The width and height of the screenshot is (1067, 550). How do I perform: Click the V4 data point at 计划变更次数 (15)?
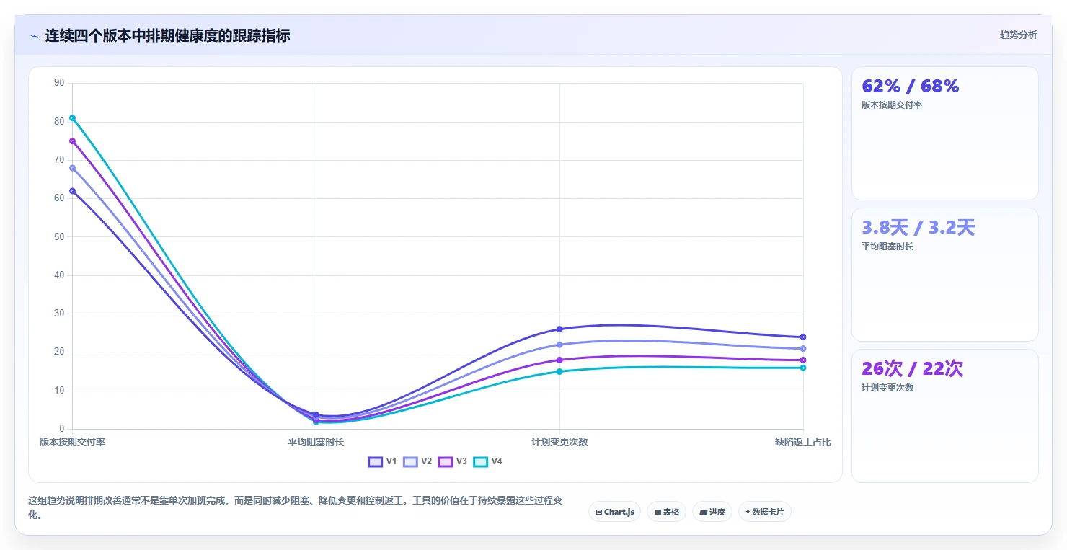coord(559,371)
